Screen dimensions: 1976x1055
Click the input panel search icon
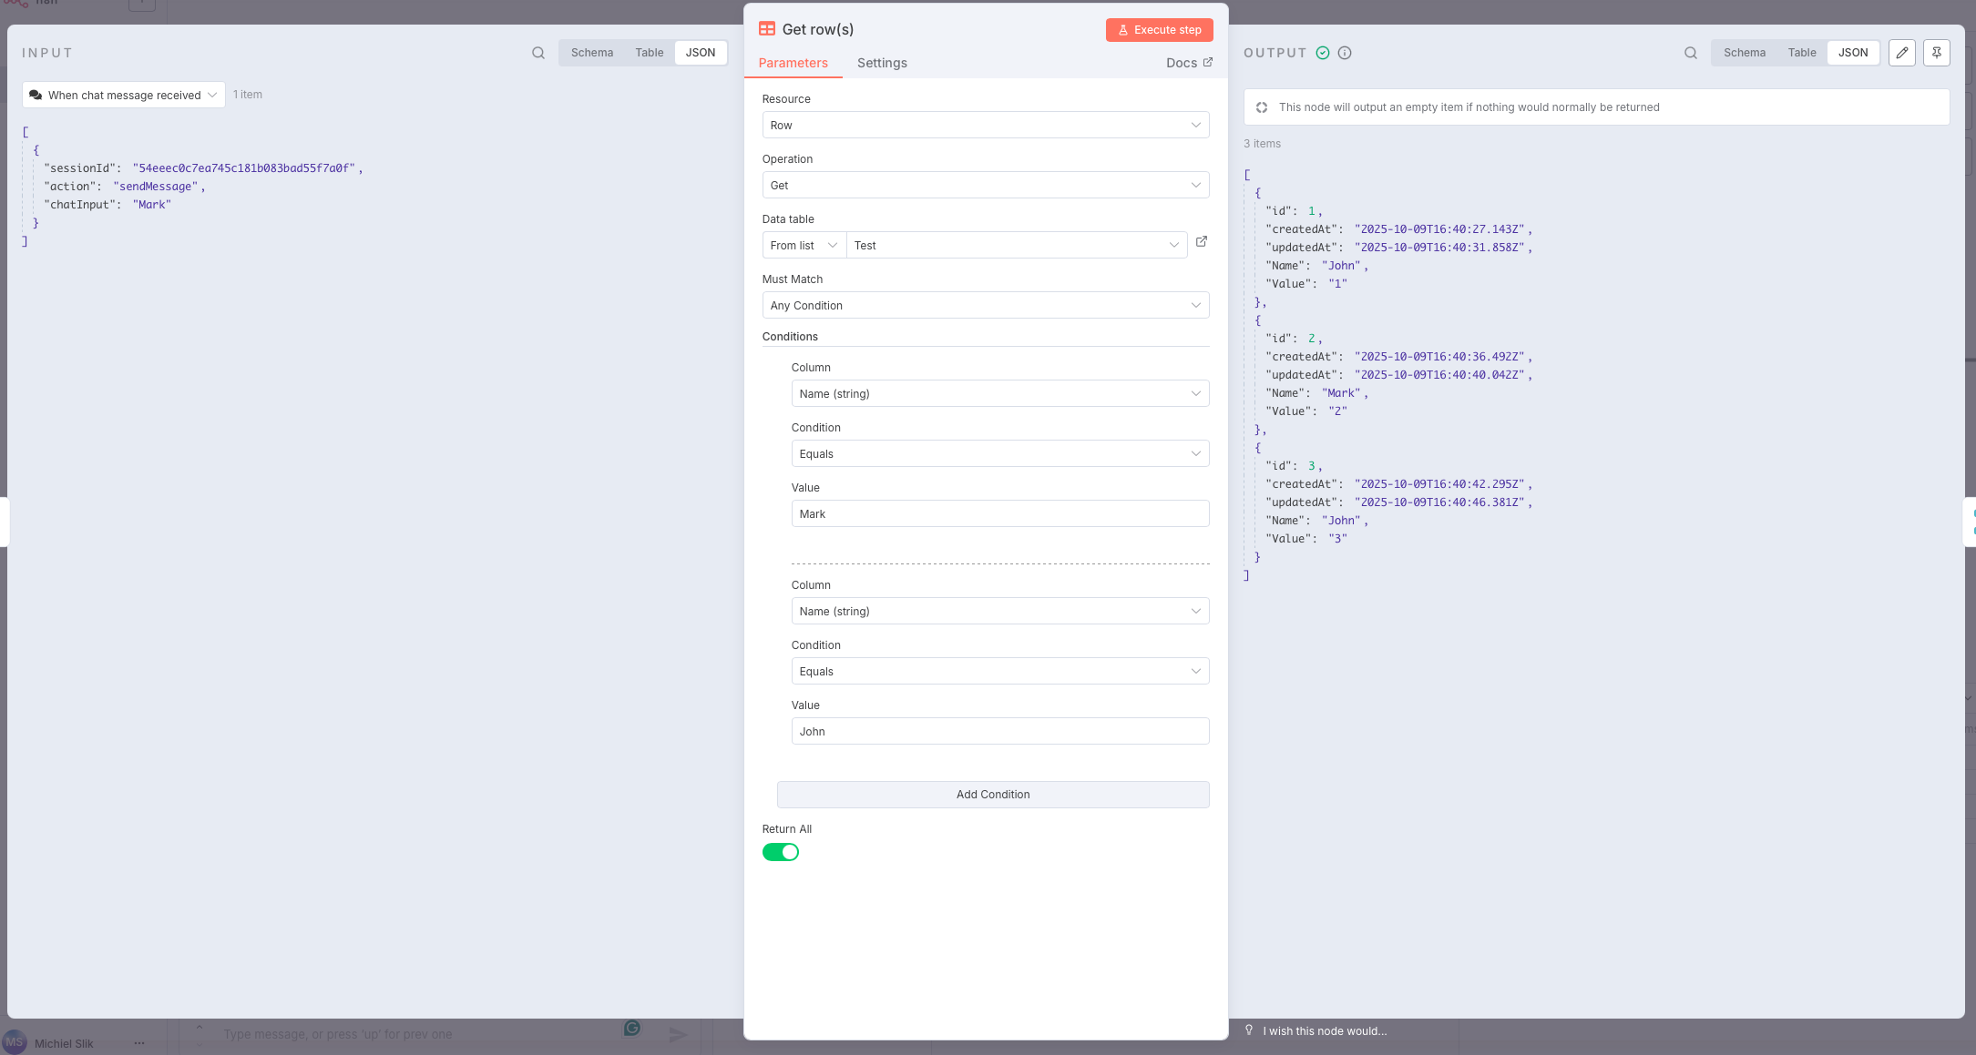tap(538, 53)
